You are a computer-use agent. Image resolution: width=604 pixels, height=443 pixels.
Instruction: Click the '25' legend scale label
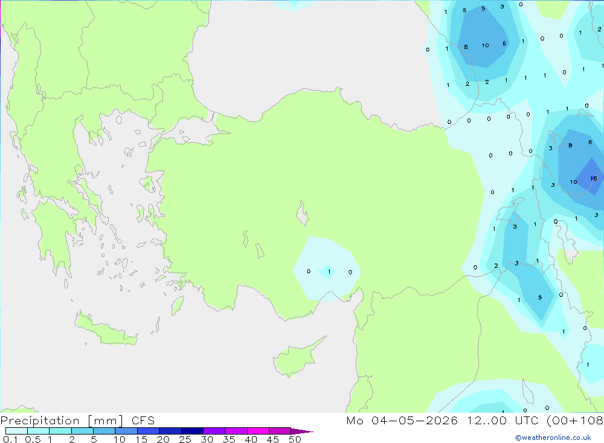[x=185, y=439]
